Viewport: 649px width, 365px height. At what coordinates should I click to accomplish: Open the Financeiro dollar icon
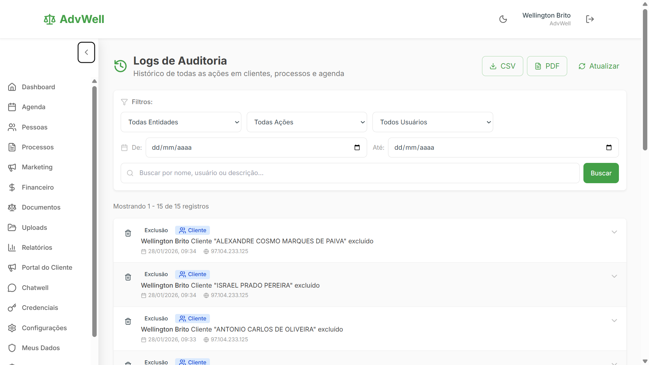click(12, 187)
